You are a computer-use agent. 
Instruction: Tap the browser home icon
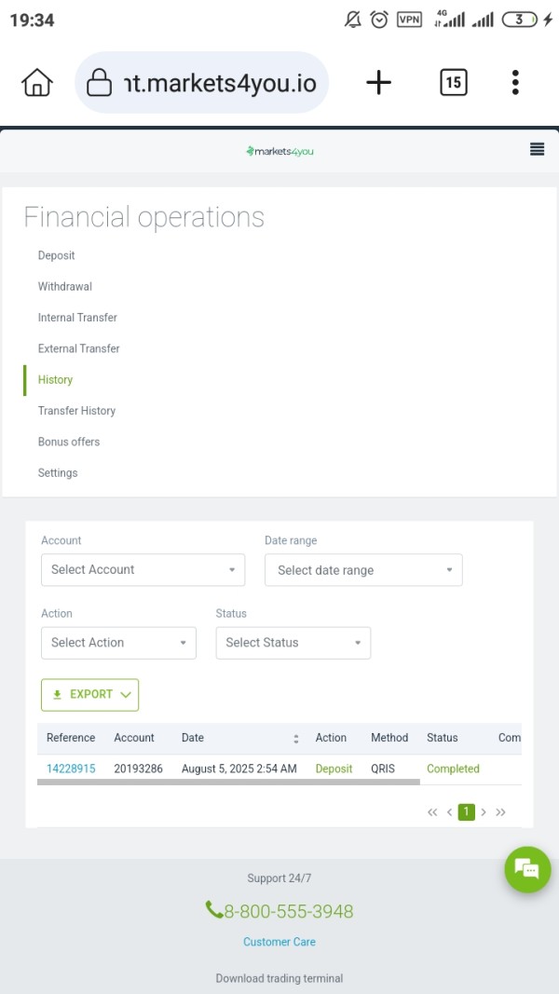36,82
